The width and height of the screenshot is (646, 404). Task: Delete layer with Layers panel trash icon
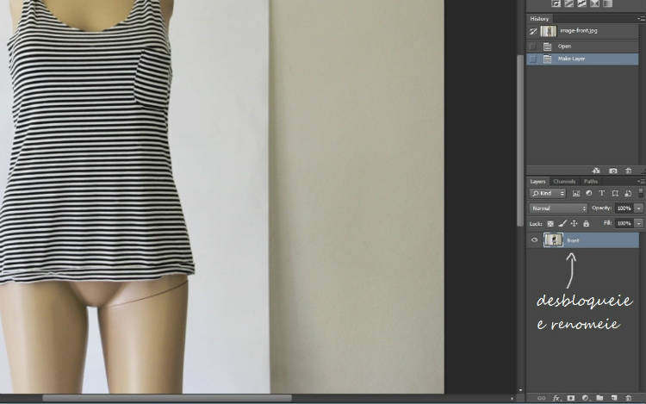coord(628,398)
